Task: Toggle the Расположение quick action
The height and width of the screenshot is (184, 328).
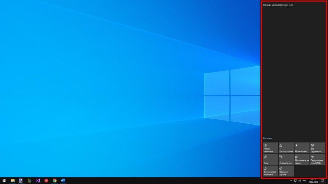Action: click(286, 148)
